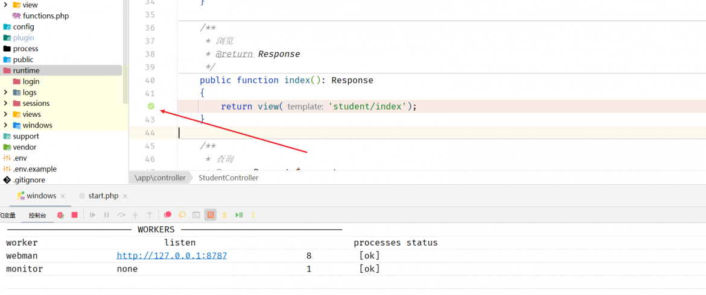Select the process folder

pyautogui.click(x=26, y=49)
